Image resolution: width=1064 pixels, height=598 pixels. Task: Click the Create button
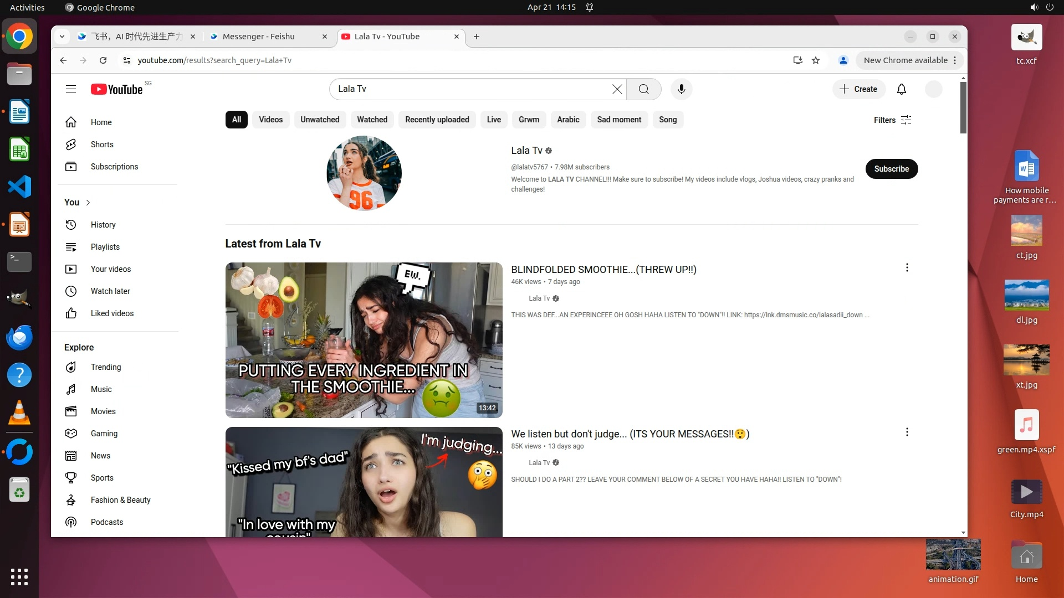[858, 89]
